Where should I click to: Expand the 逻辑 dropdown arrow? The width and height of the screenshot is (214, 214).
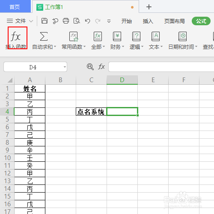point(142,47)
